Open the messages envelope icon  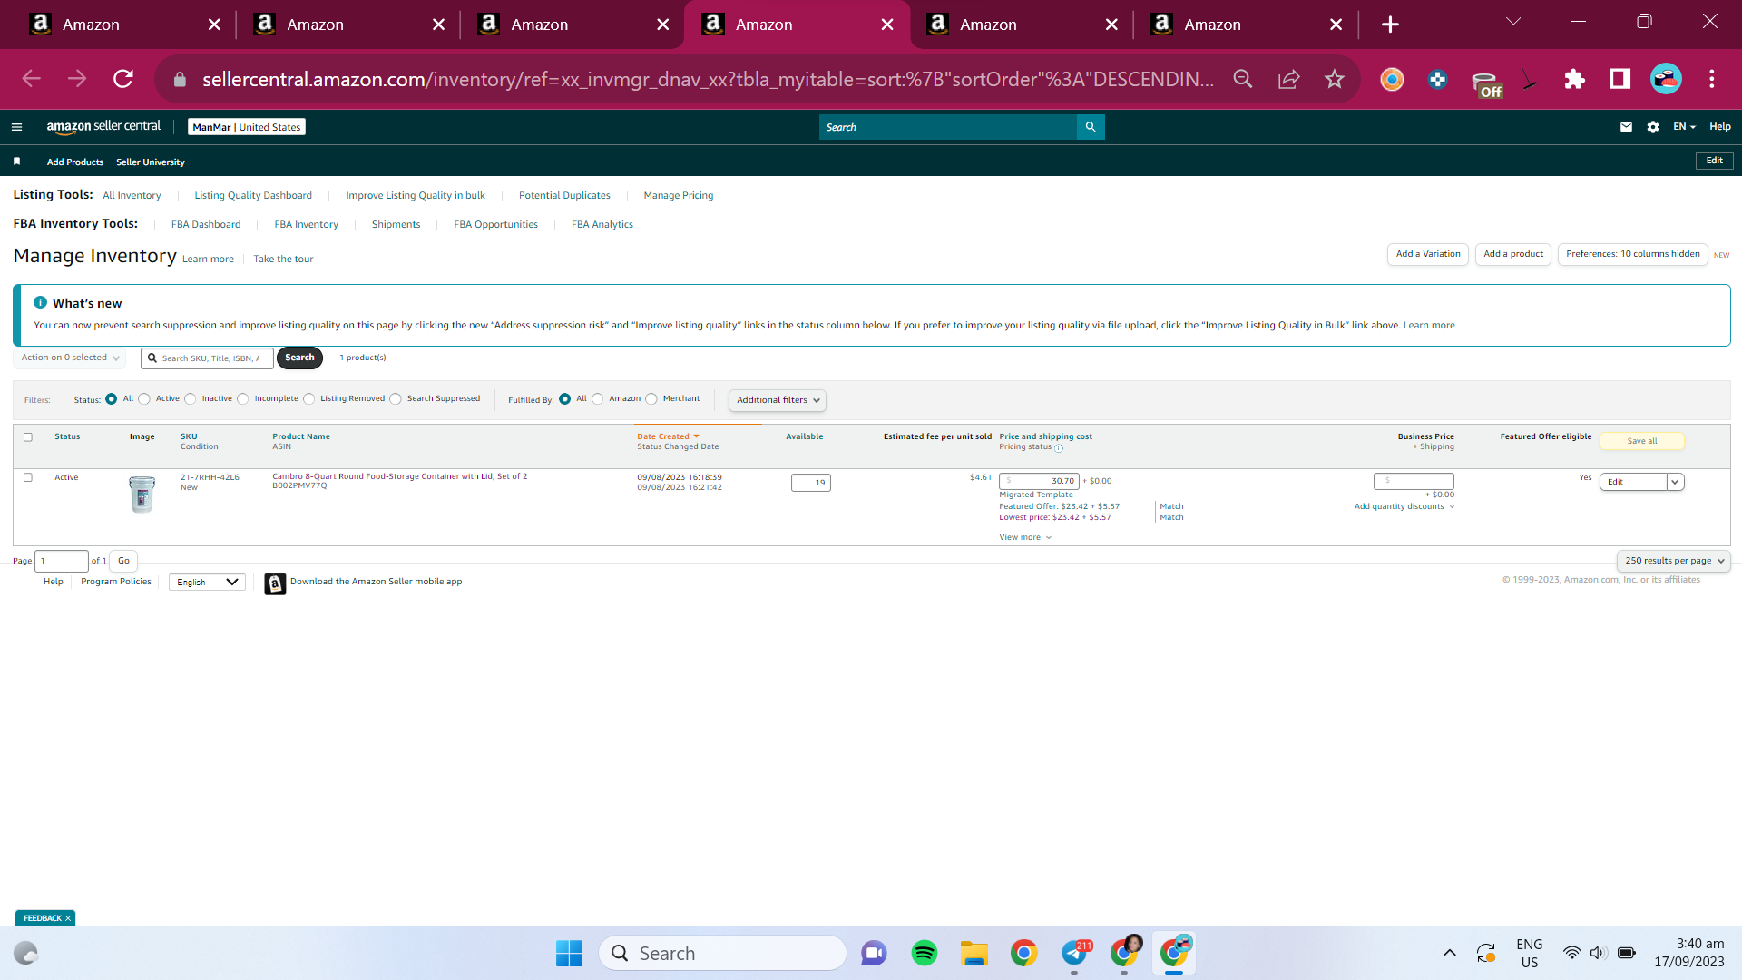coord(1626,127)
